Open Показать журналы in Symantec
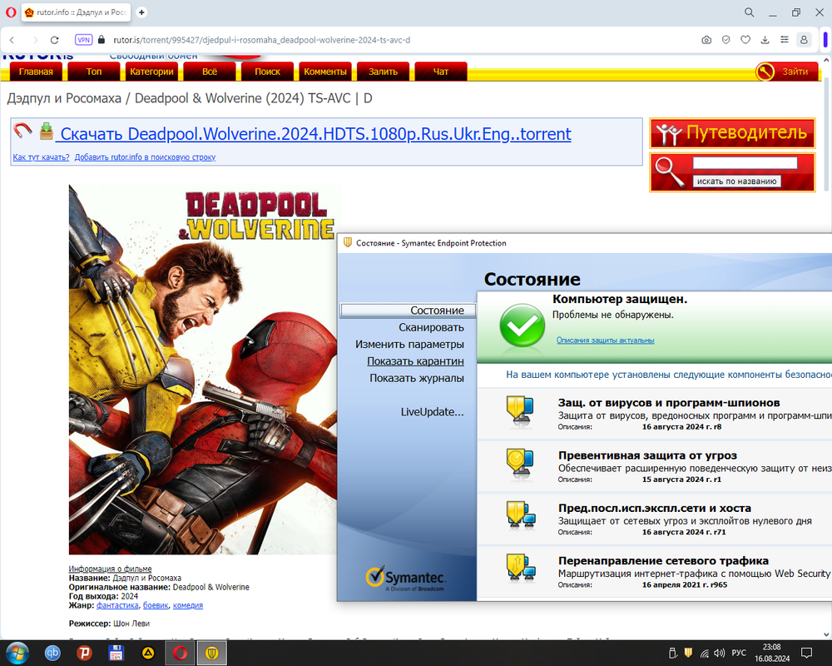 [x=417, y=378]
